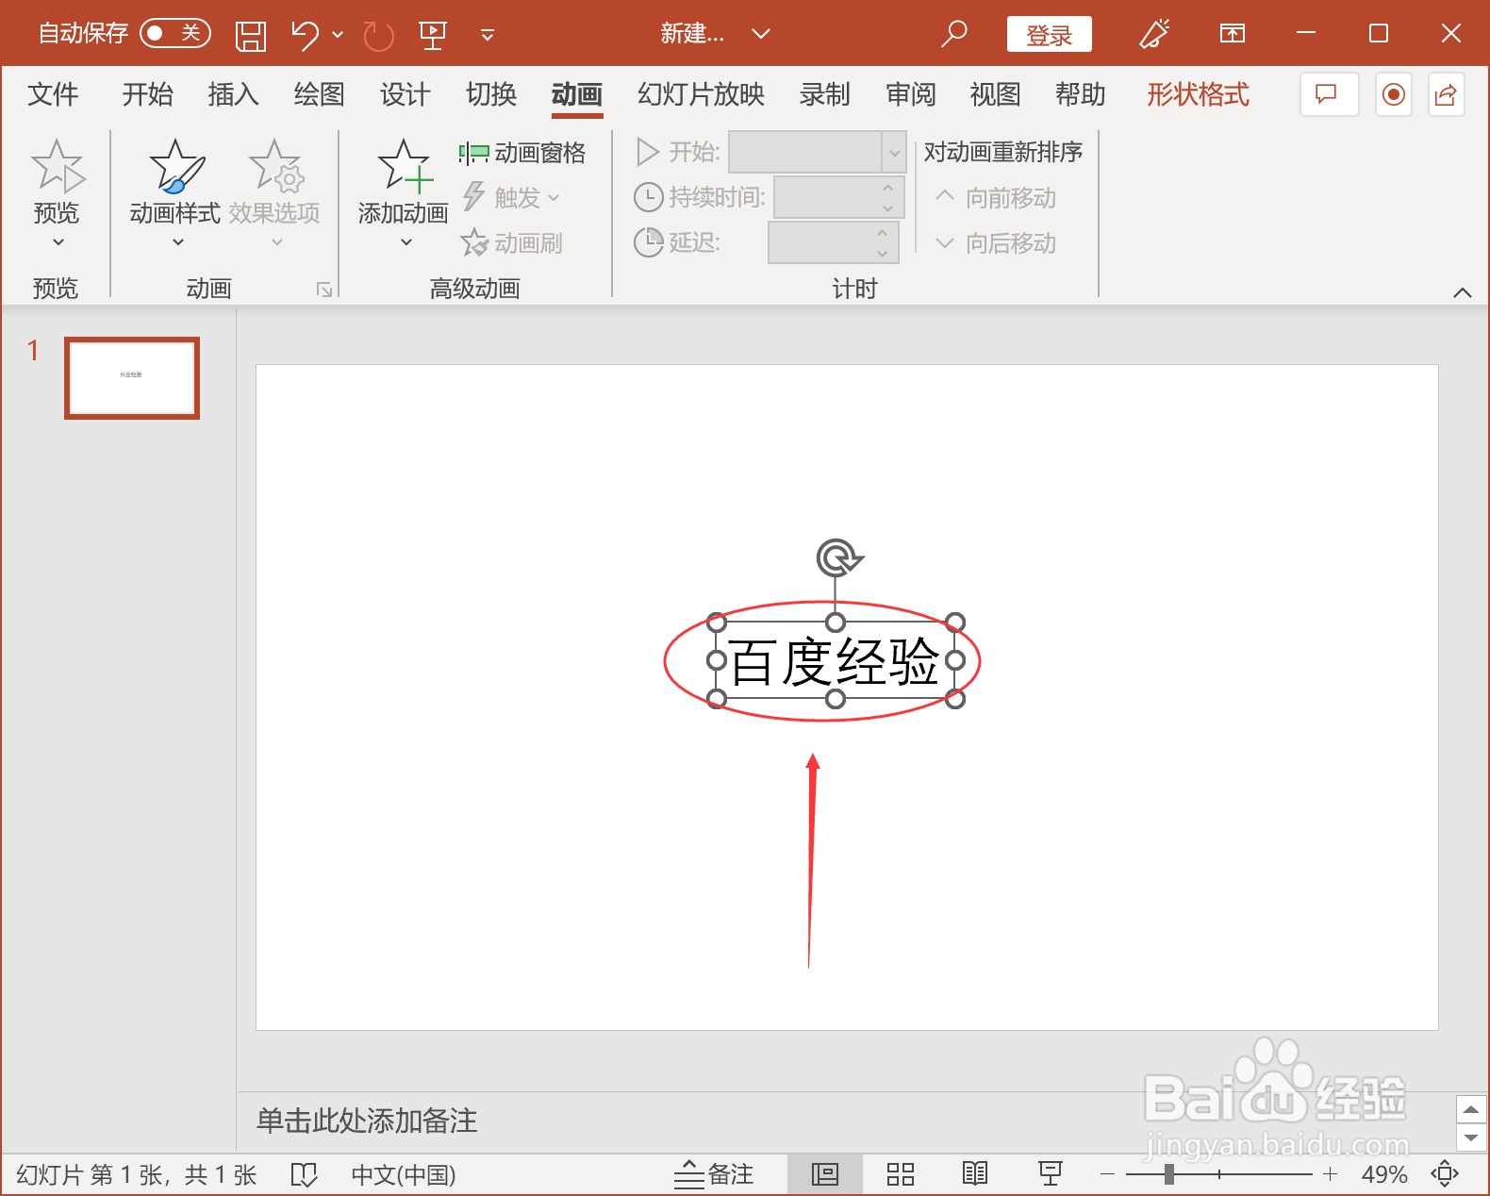
Task: Switch to slide sorter view
Action: pyautogui.click(x=901, y=1175)
